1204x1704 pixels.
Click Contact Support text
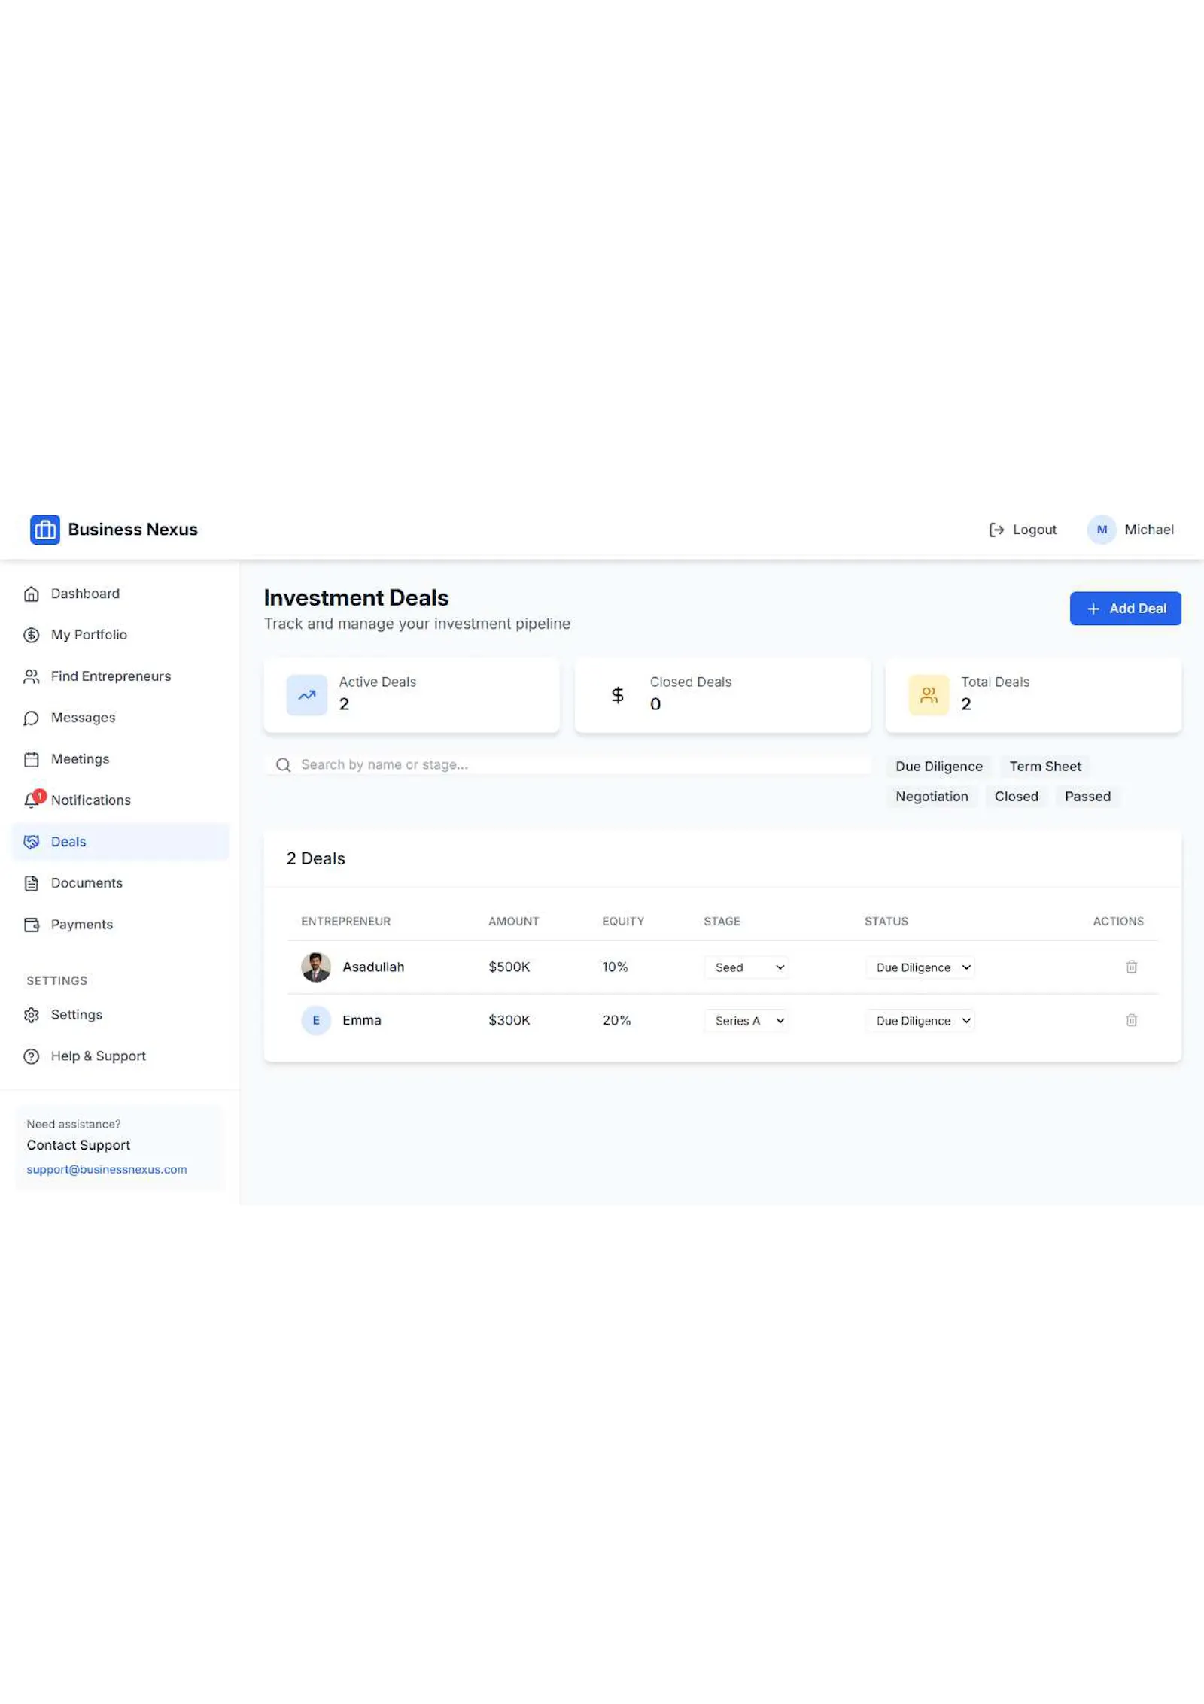78,1145
